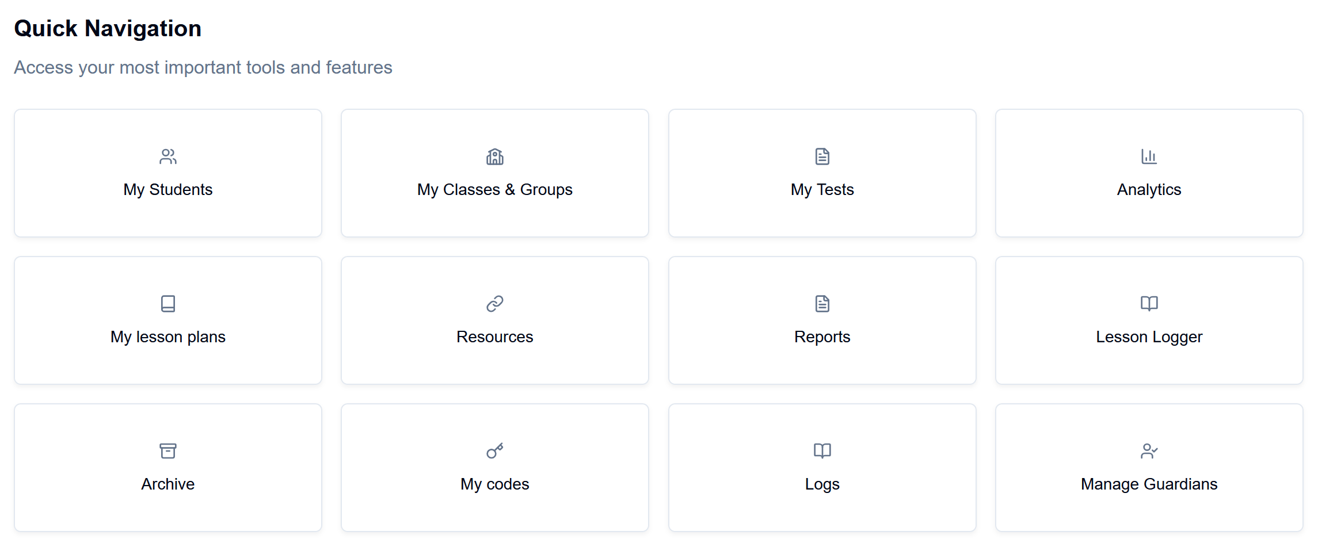Open the My Tests label

click(x=822, y=190)
